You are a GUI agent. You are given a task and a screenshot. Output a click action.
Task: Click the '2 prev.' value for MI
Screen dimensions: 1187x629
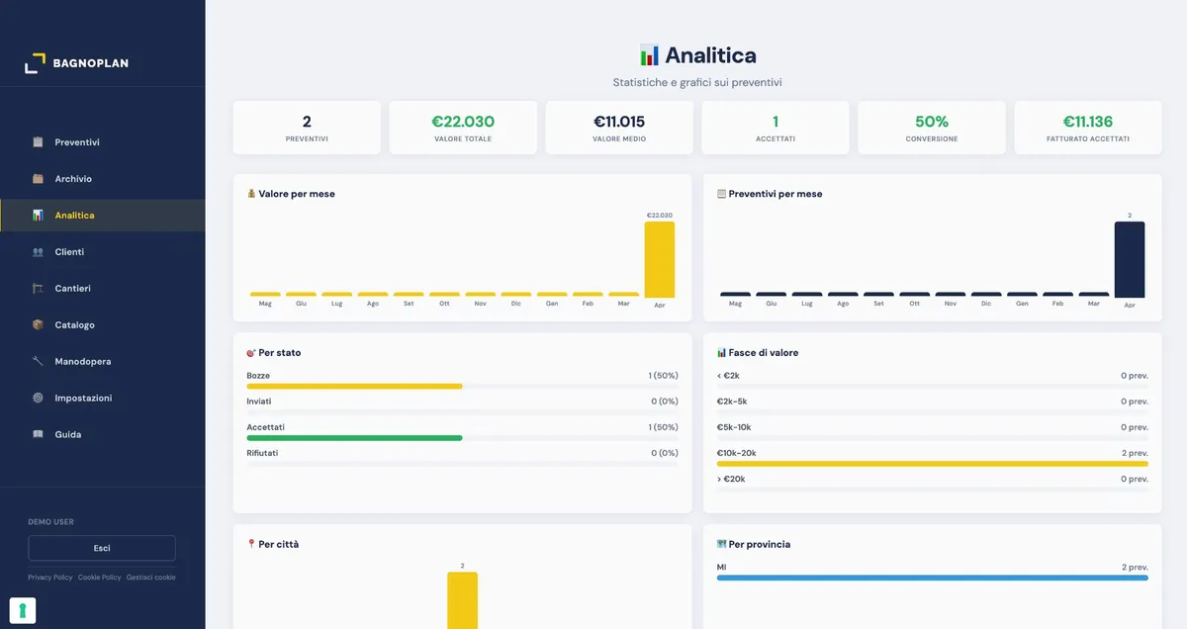(x=1135, y=568)
